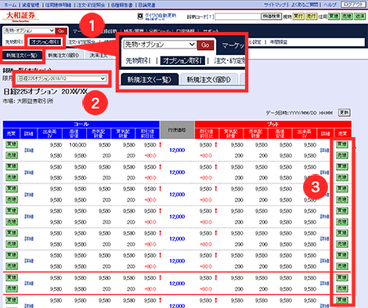Screen dimensions: 368x308
Task: Click call-side 買建 in the 100,000 row
Action: 12,145
